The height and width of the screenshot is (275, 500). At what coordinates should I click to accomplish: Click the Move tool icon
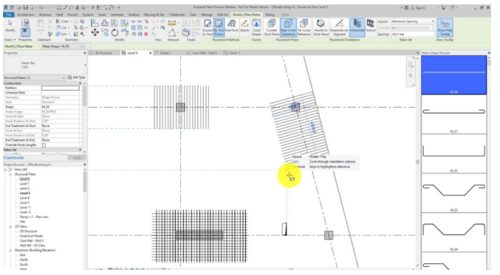coord(95,32)
